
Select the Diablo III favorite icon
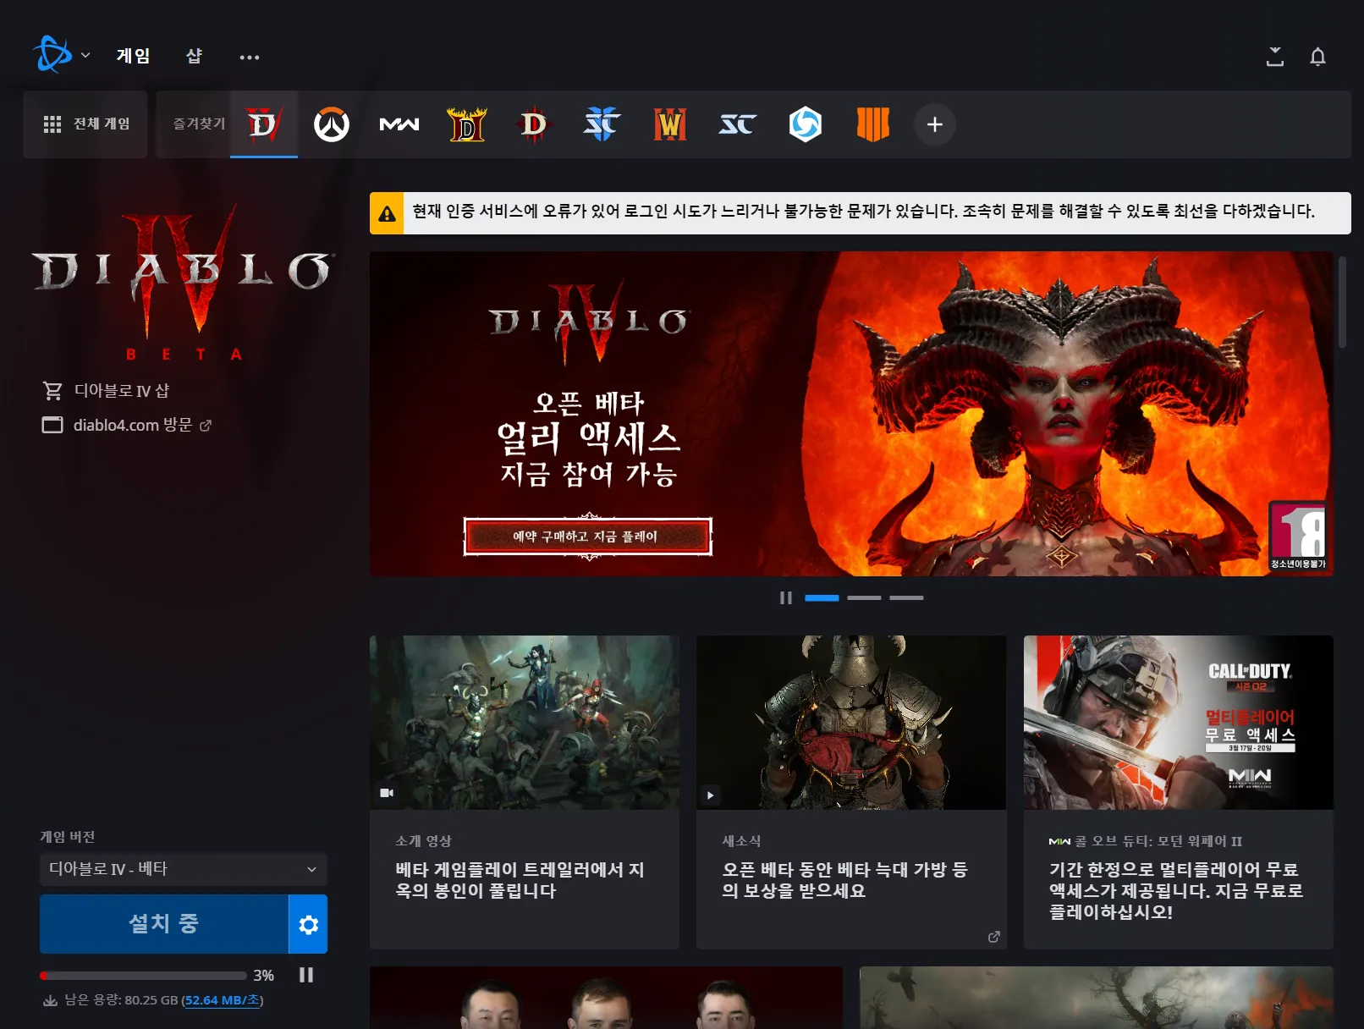pyautogui.click(x=534, y=124)
